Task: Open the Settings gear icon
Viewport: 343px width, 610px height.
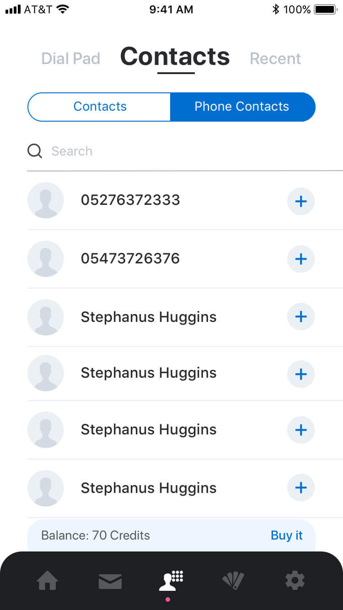Action: pos(295,581)
